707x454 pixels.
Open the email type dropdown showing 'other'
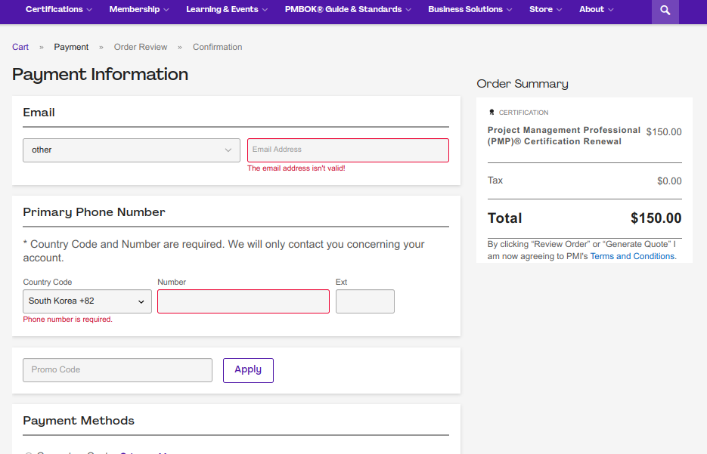132,150
